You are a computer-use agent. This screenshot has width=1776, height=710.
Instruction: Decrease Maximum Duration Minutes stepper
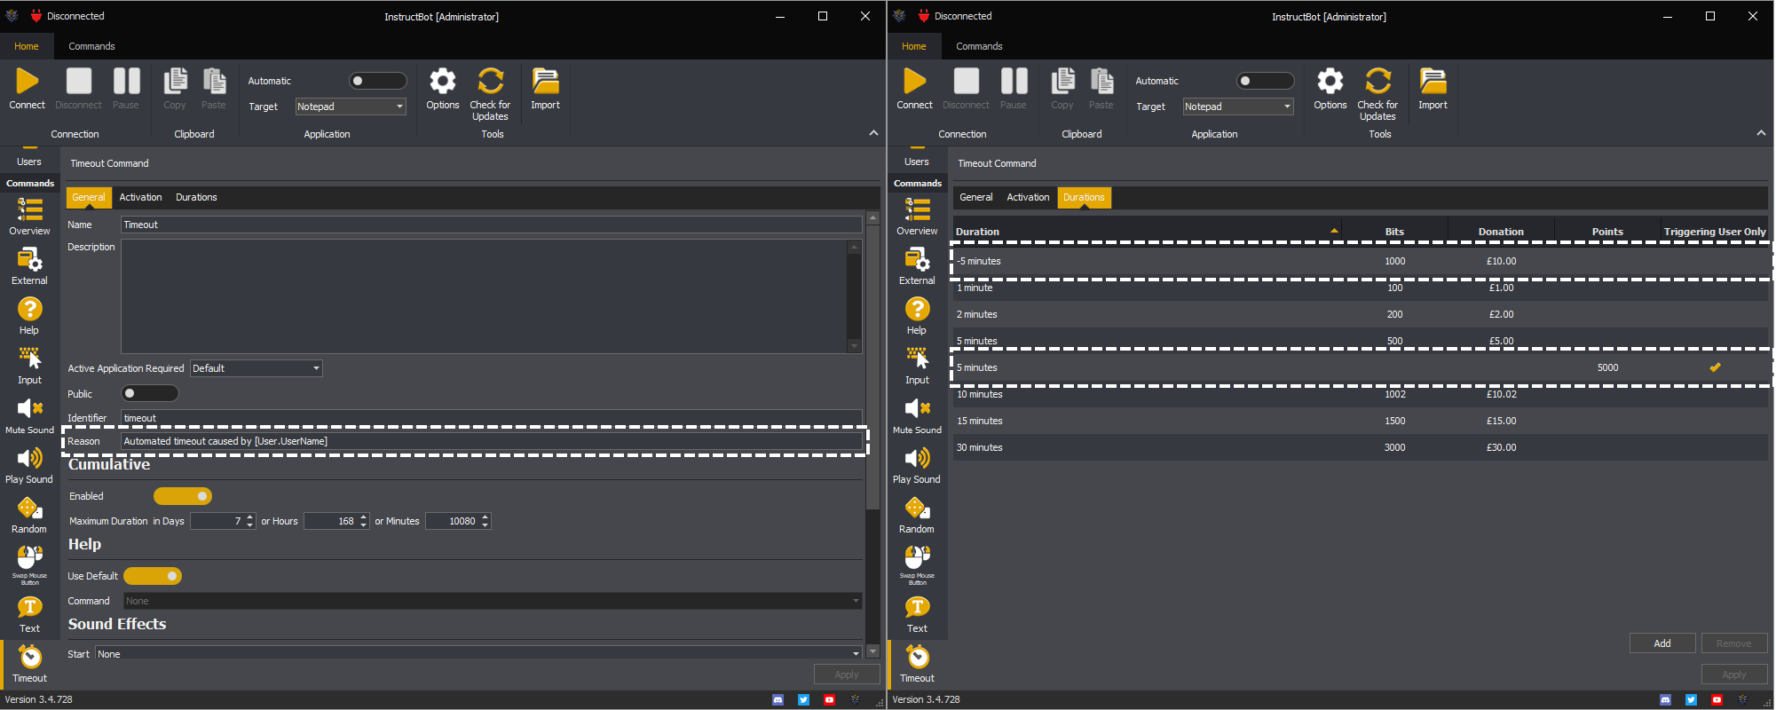(485, 525)
